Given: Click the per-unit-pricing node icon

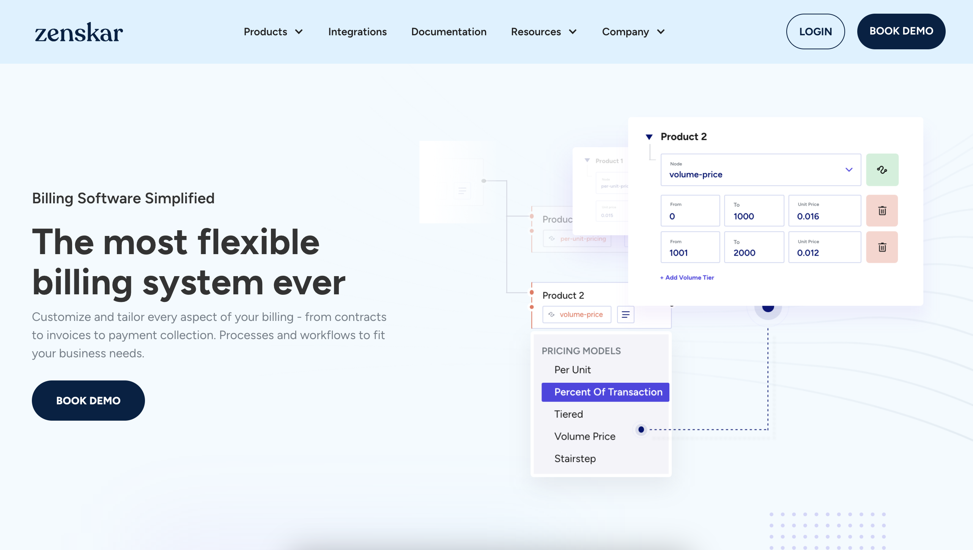Looking at the screenshot, I should [x=551, y=238].
